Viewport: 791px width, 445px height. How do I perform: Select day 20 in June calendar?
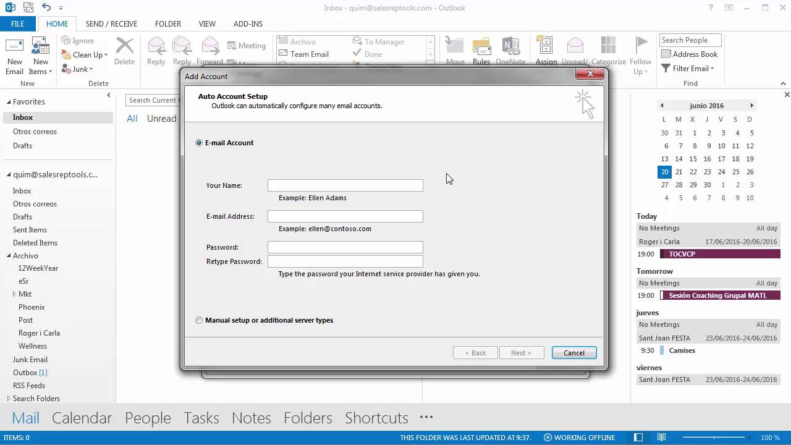point(664,172)
